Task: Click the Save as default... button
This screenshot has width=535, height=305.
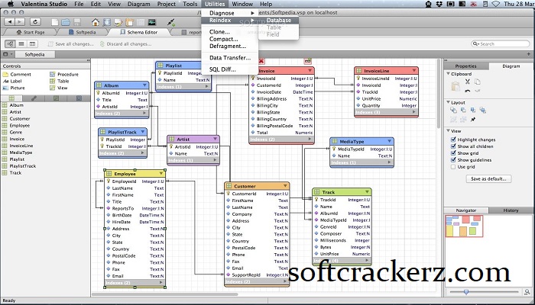Action: click(488, 178)
